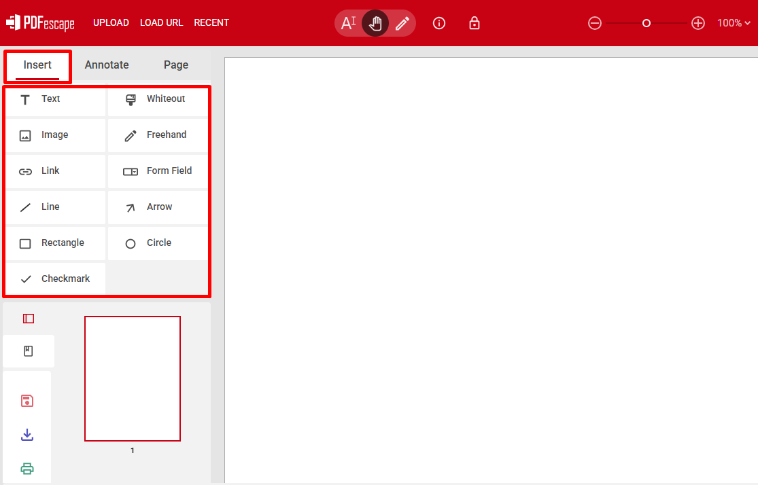Insert a Form Field
The width and height of the screenshot is (758, 485).
[158, 171]
